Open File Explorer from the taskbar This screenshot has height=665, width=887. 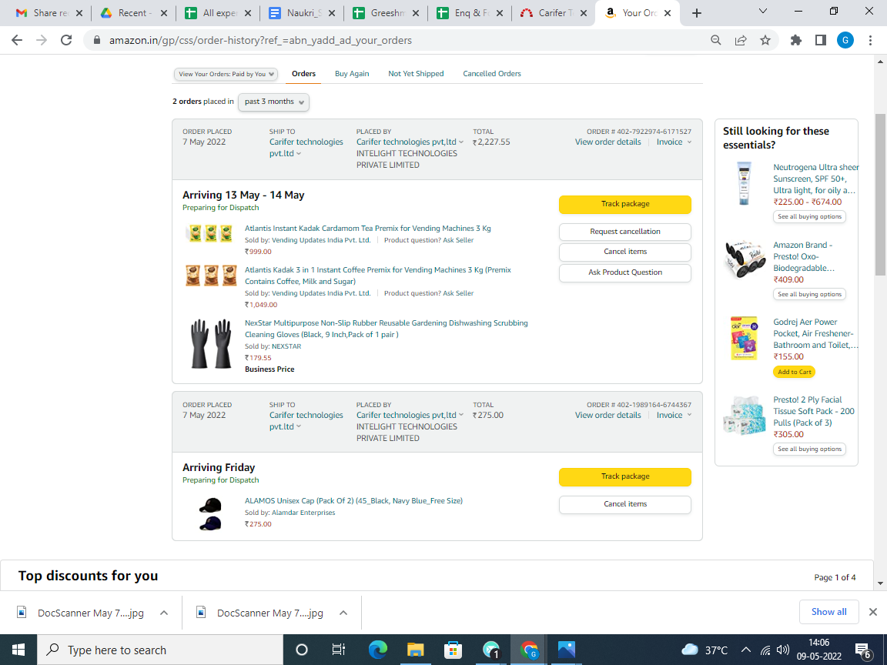pyautogui.click(x=415, y=650)
